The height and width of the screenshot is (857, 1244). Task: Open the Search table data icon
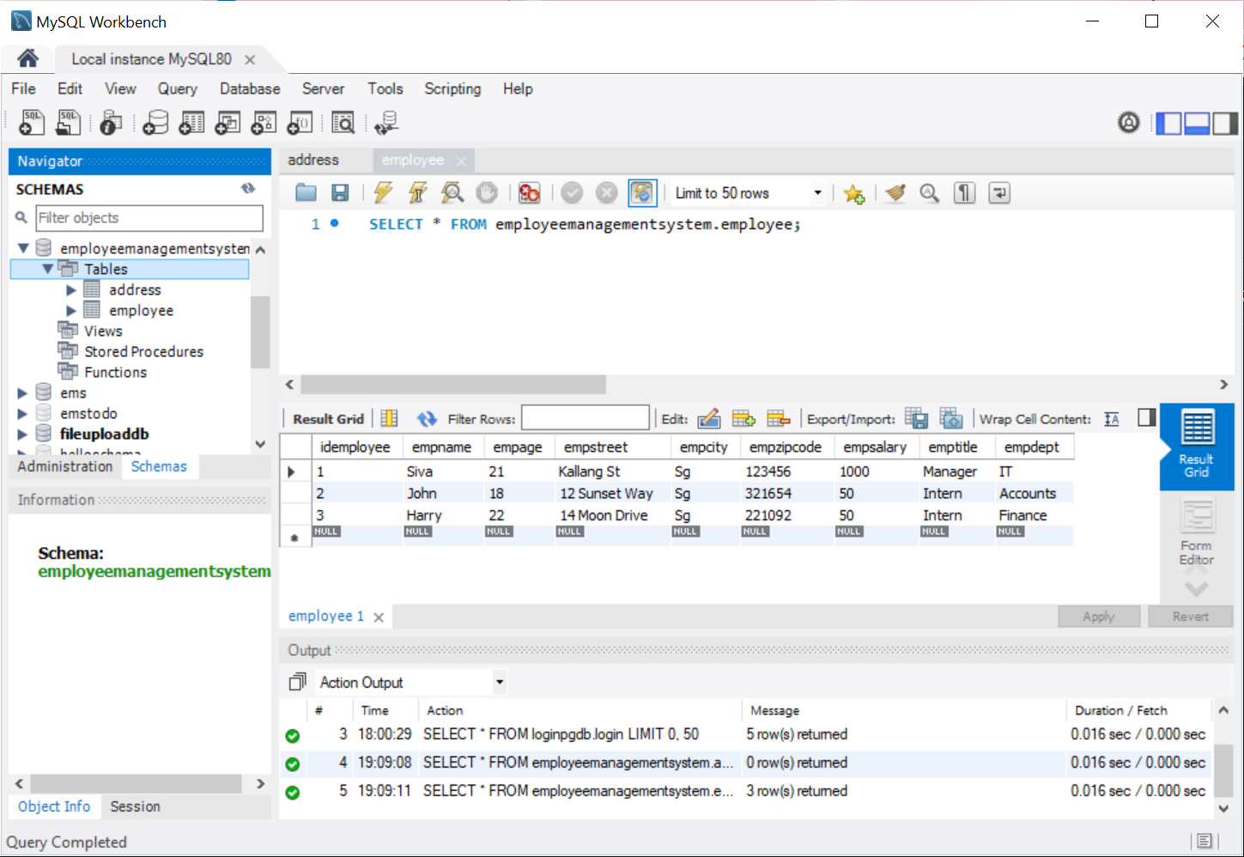tap(343, 122)
